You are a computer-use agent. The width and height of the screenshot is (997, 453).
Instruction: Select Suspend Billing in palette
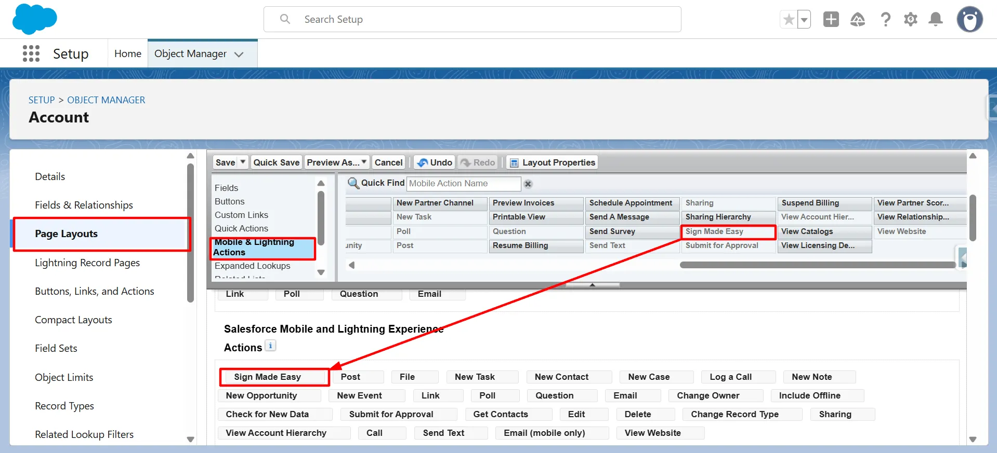pos(824,203)
